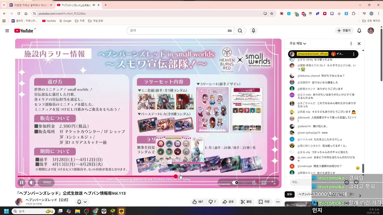Click the magnifier search button
This screenshot has height=215, width=383.
[240, 30]
